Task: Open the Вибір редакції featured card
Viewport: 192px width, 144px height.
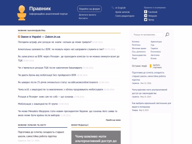Action: [96, 137]
